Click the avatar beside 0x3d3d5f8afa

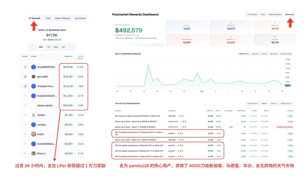[33, 144]
